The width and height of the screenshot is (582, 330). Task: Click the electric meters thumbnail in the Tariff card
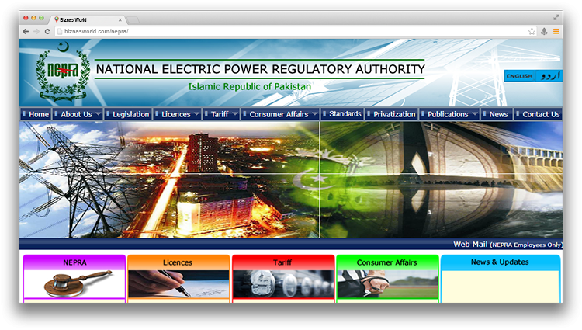(283, 284)
